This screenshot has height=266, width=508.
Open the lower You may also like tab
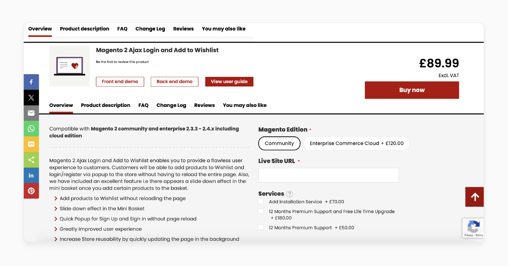[x=245, y=105]
